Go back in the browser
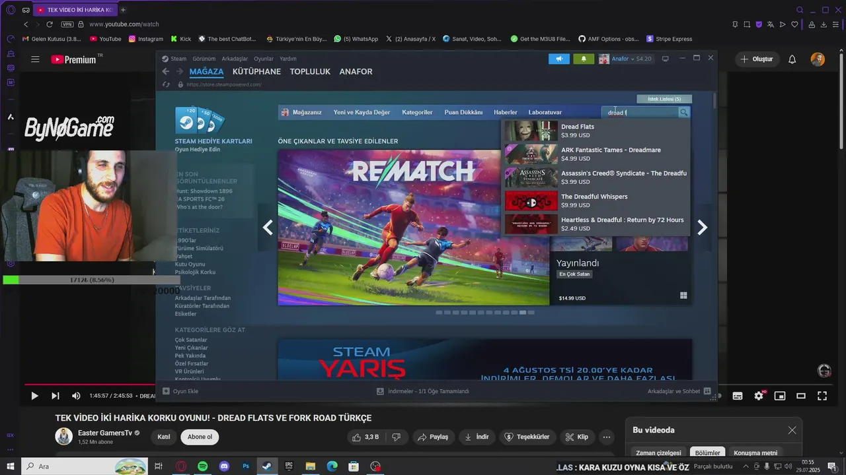 [26, 24]
